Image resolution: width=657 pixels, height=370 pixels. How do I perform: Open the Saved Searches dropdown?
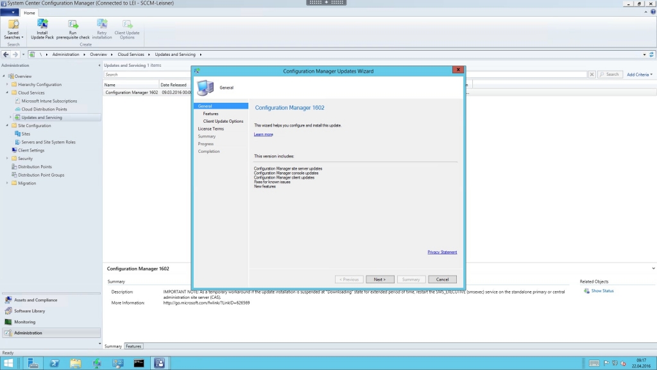click(x=13, y=29)
